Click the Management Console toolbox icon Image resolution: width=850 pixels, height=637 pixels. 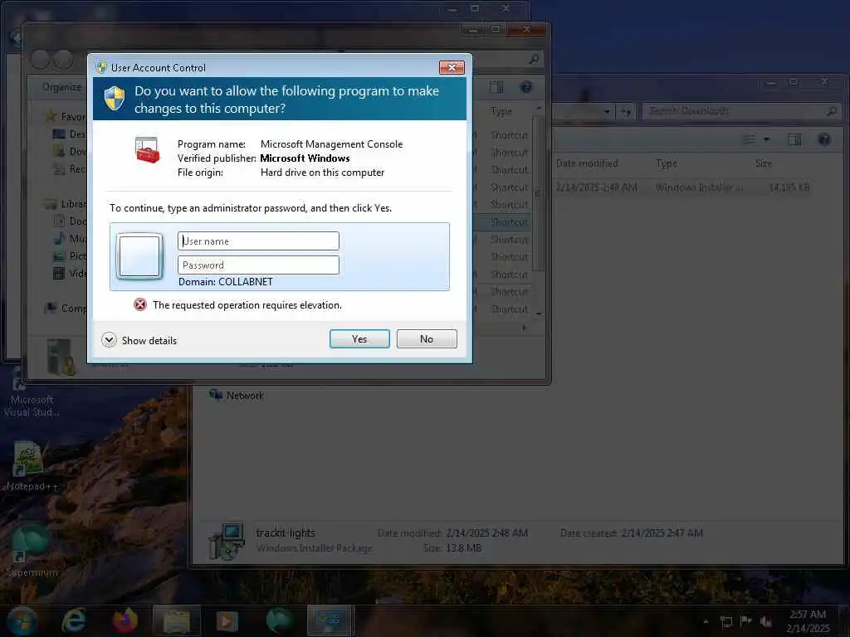point(148,149)
